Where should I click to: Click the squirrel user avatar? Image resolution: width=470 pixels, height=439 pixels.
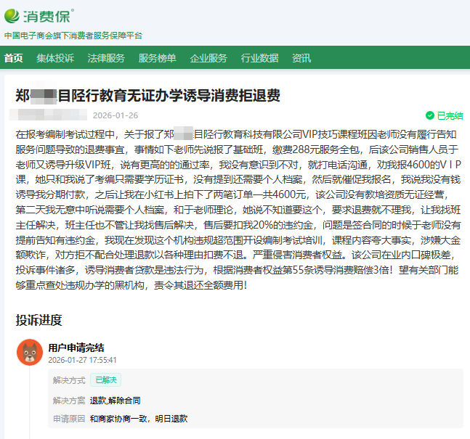pyautogui.click(x=30, y=353)
